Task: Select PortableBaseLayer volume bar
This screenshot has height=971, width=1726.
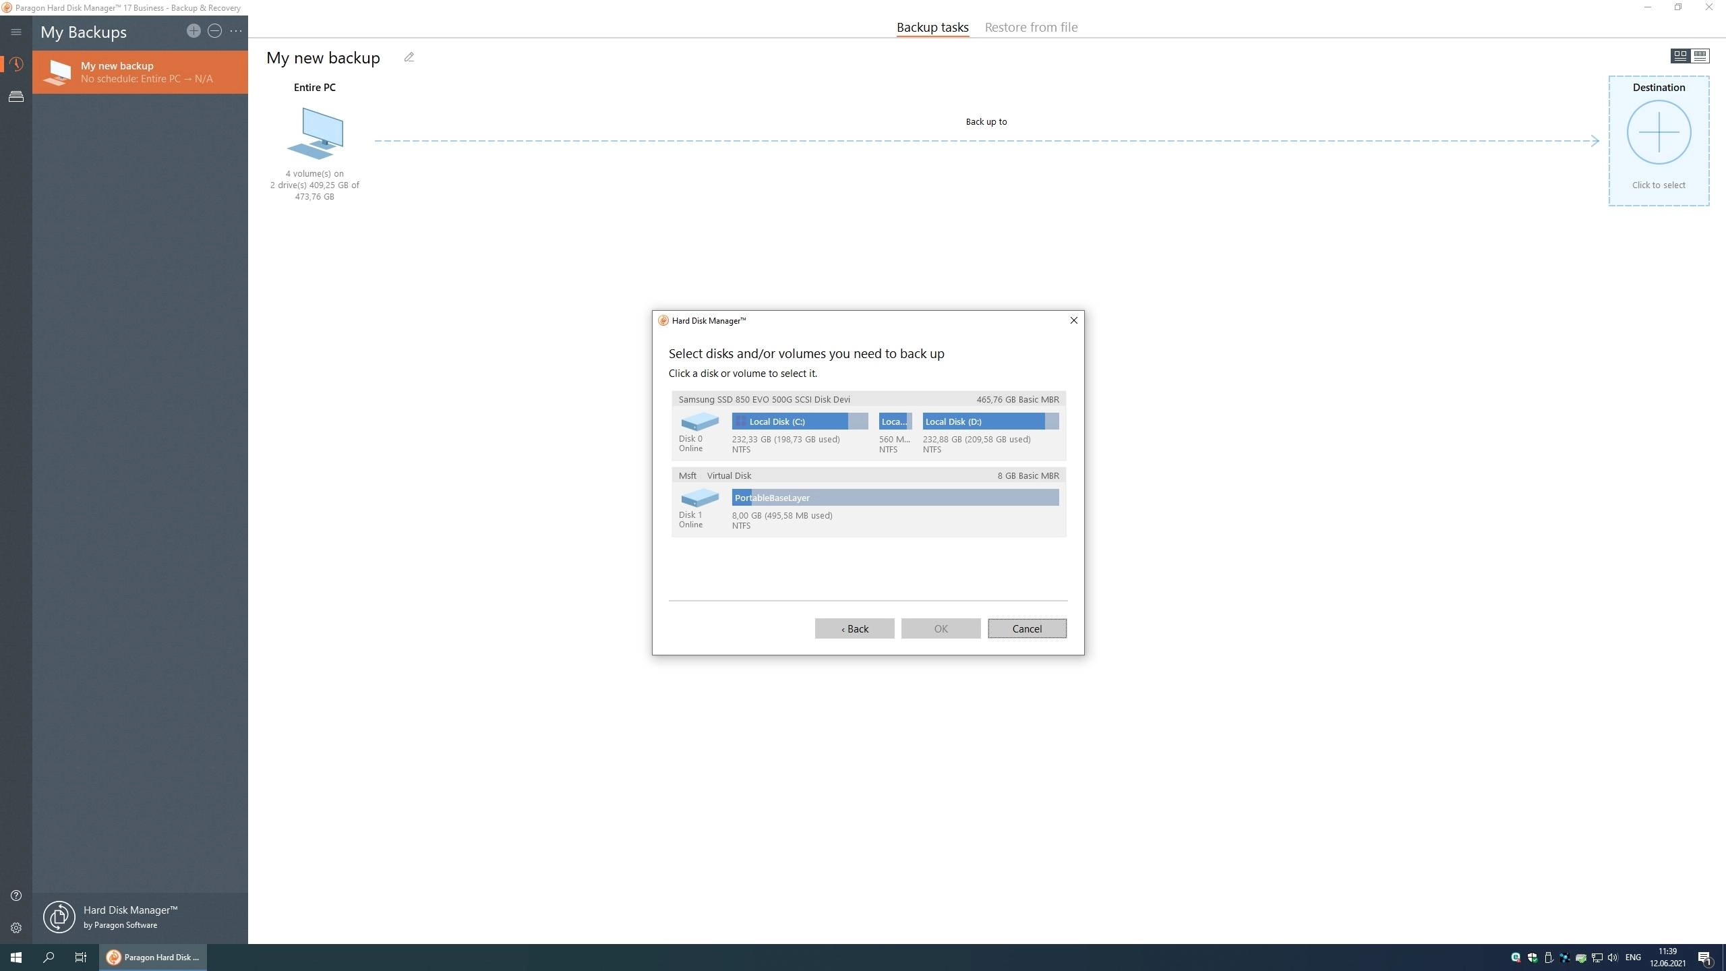Action: click(x=895, y=498)
